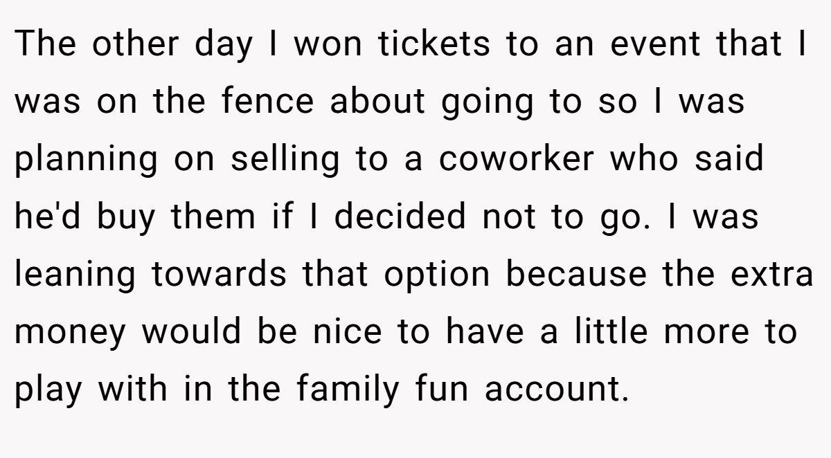
Task: Click on the word "because"
Action: 576,274
